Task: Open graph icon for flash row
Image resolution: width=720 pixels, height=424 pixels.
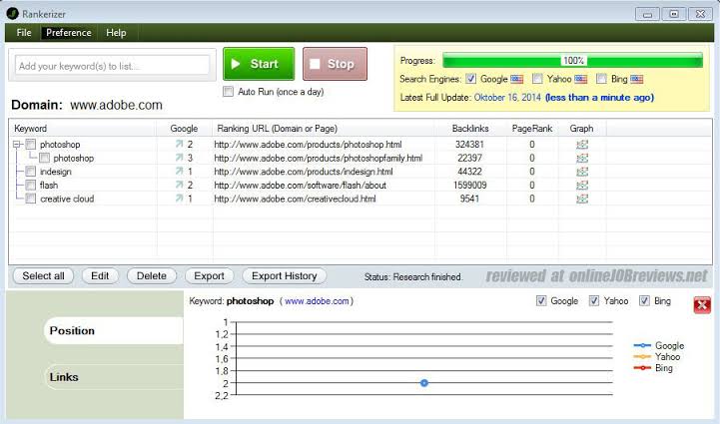Action: click(582, 186)
